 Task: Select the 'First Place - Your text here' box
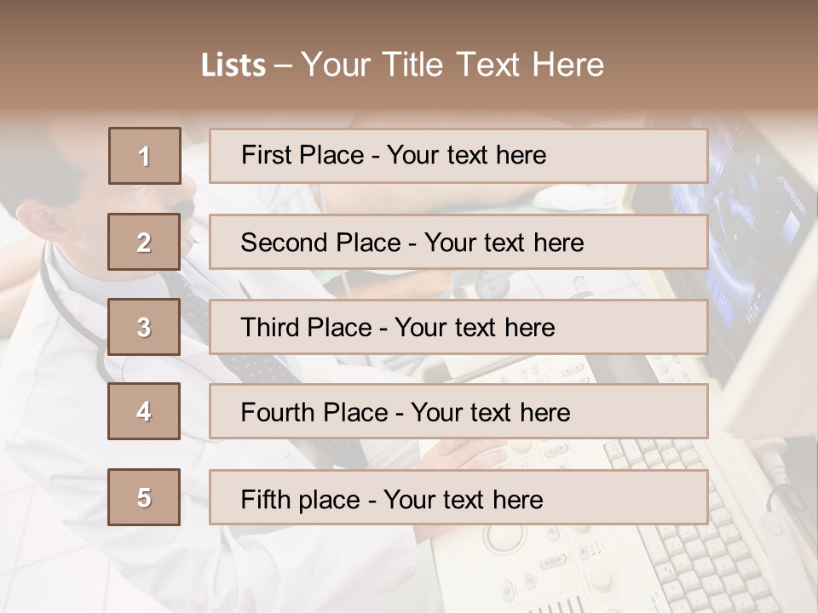tap(458, 156)
